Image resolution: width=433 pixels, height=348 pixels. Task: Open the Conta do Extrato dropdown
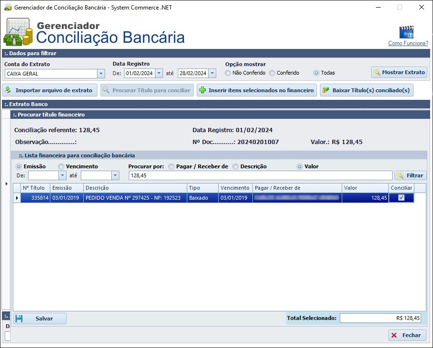(x=101, y=74)
